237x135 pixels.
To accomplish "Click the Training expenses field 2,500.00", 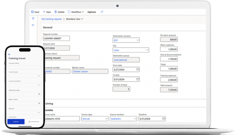I will click(x=169, y=80).
